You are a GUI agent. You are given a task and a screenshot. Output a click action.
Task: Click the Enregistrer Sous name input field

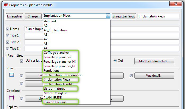[158, 16]
